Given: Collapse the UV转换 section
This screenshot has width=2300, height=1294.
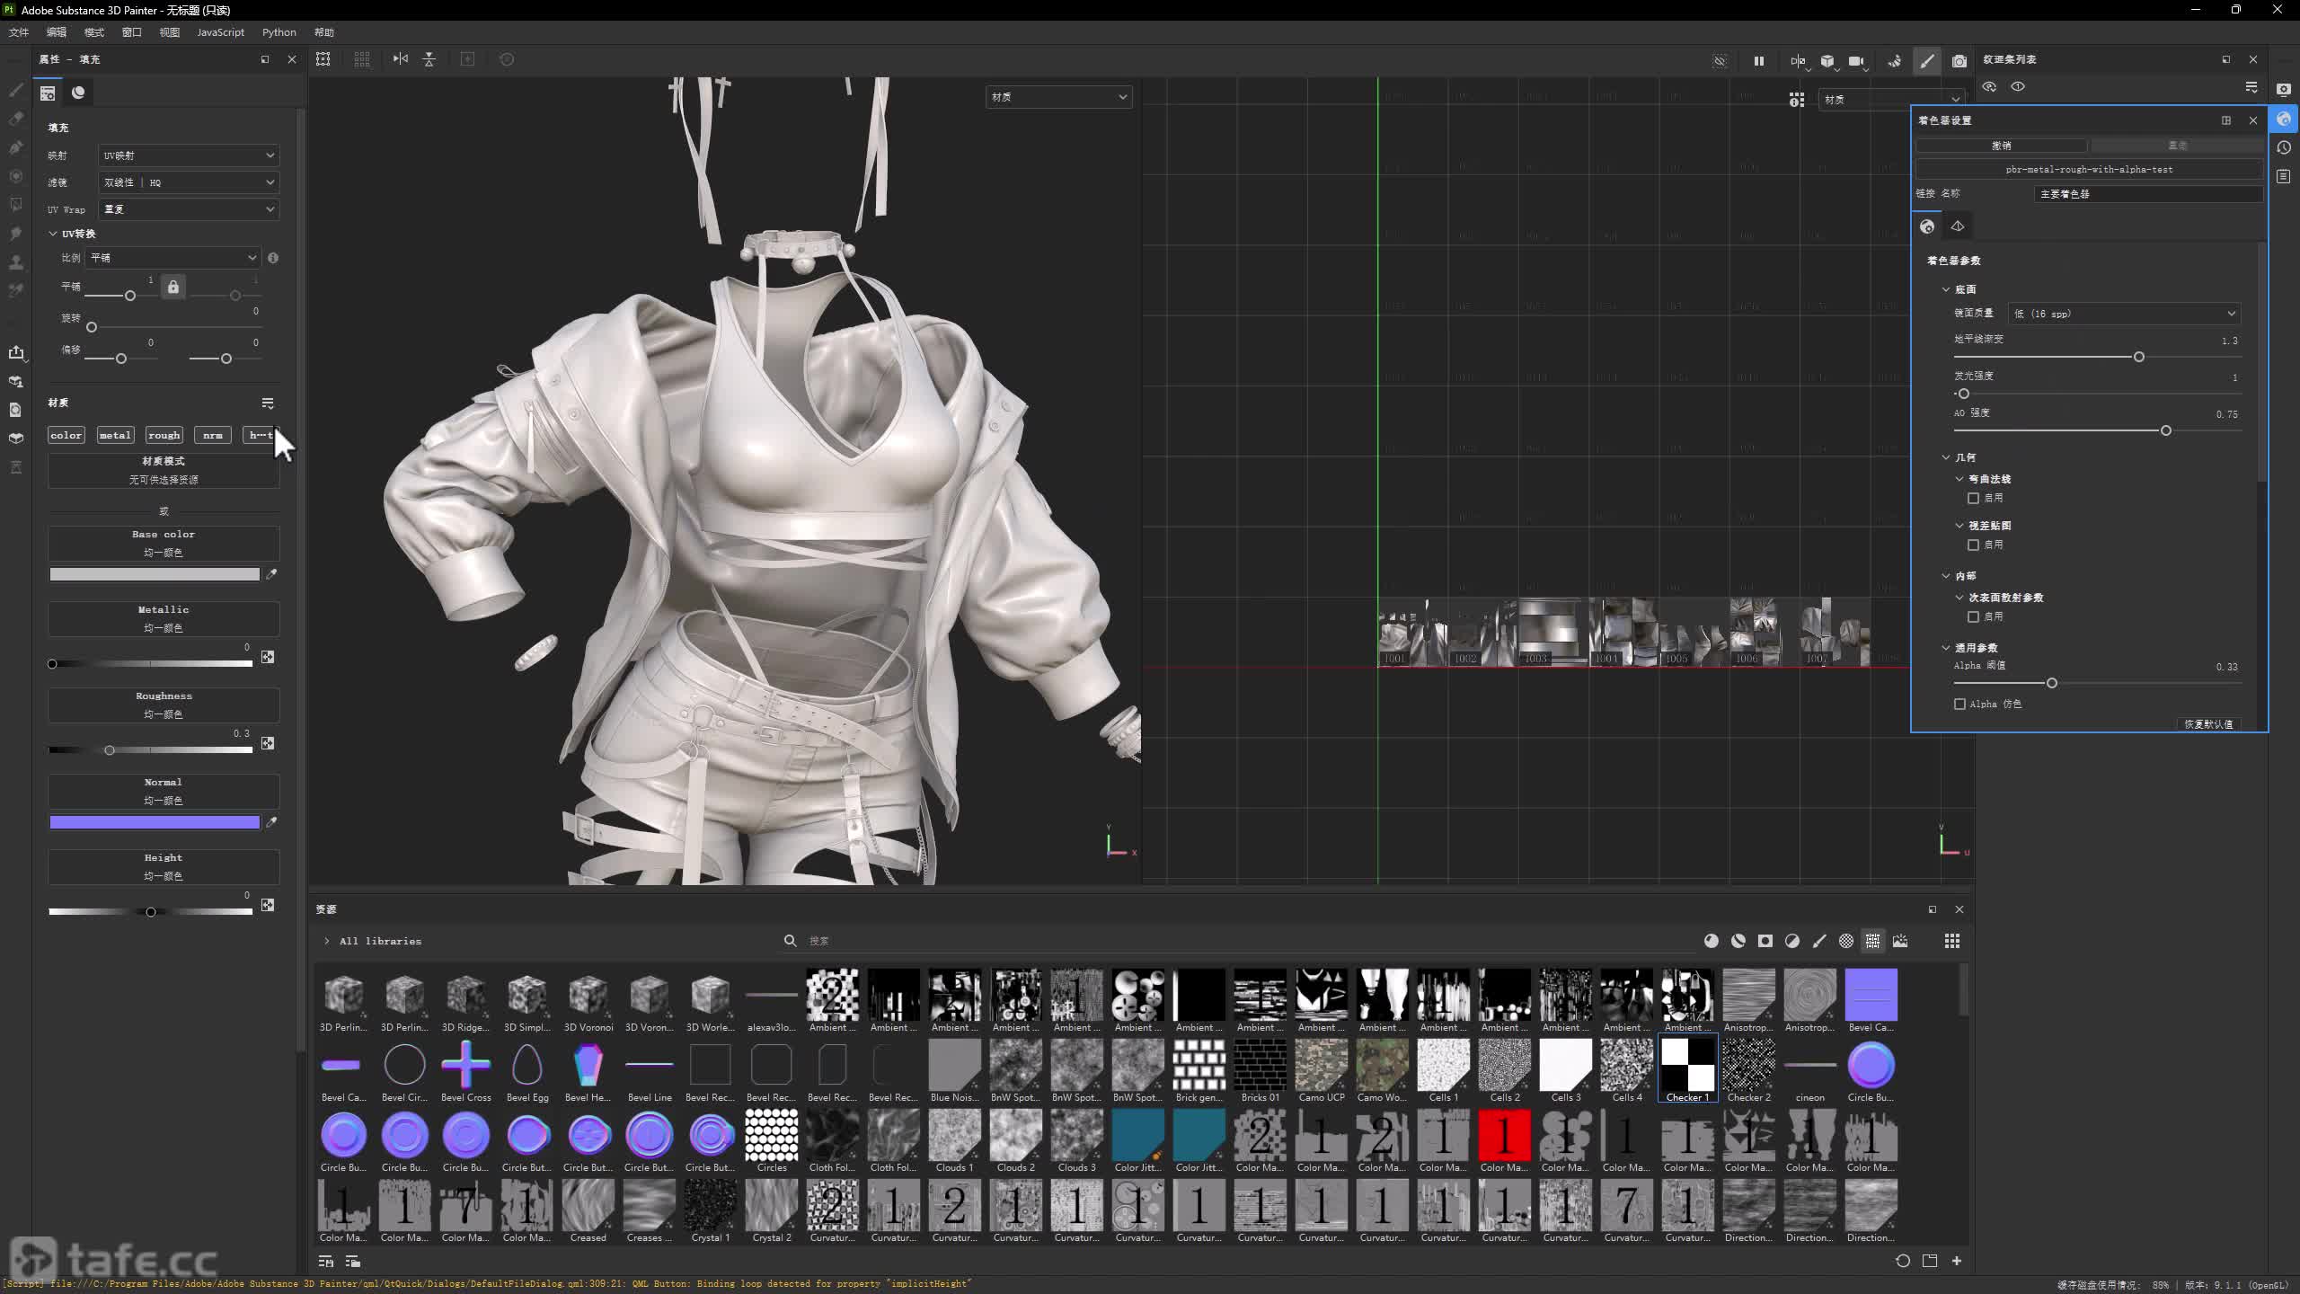Looking at the screenshot, I should [53, 234].
